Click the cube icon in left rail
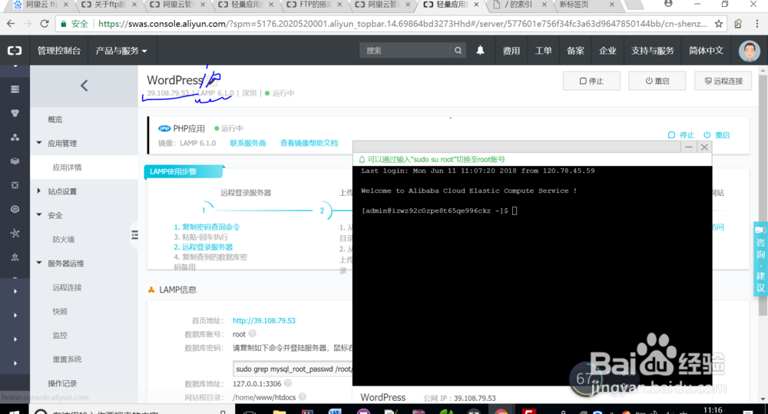The image size is (768, 414). pyautogui.click(x=15, y=161)
